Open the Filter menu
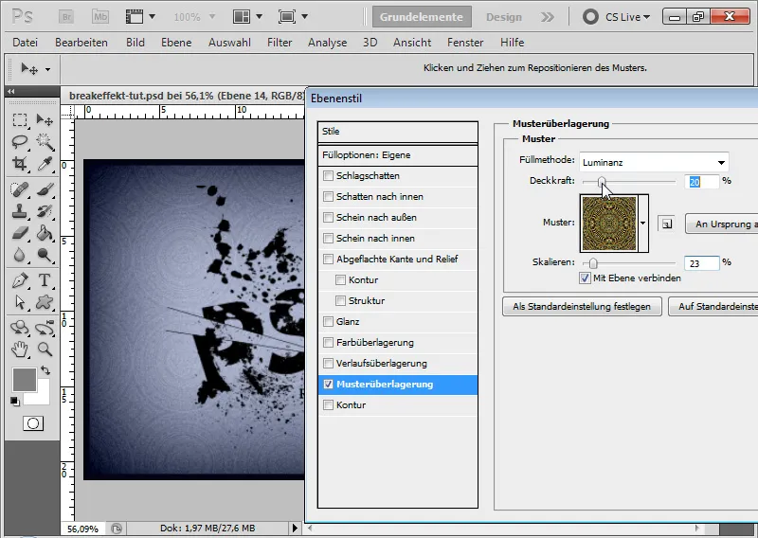 280,43
